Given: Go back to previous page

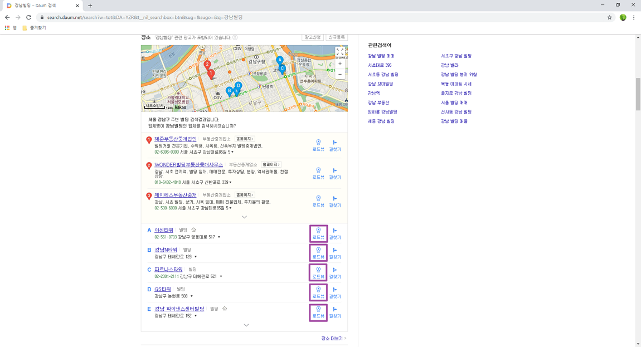Looking at the screenshot, I should coord(7,17).
